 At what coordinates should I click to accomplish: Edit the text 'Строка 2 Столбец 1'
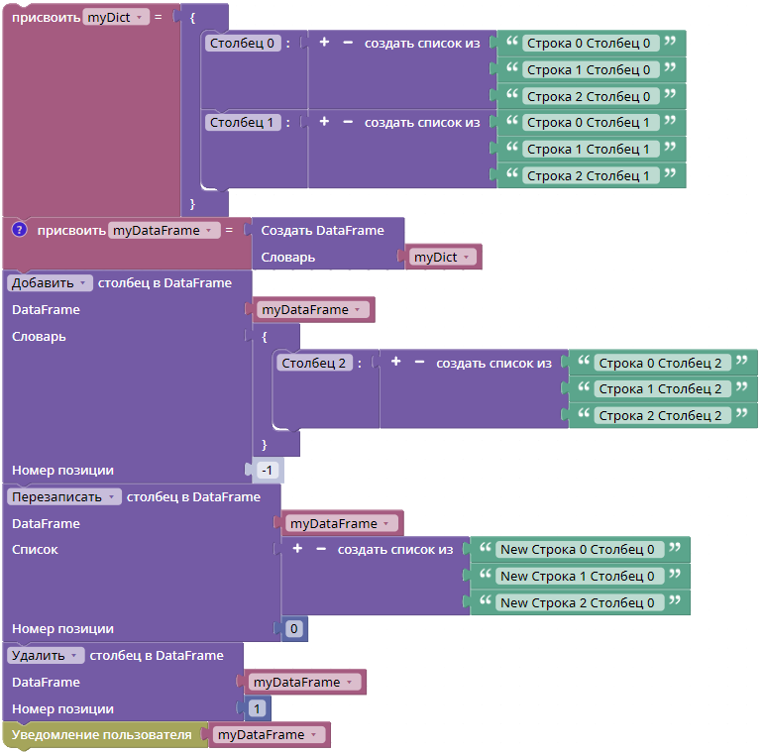(589, 175)
